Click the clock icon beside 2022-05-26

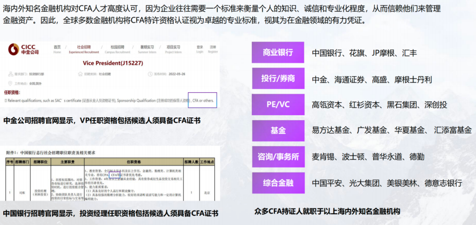(150, 74)
